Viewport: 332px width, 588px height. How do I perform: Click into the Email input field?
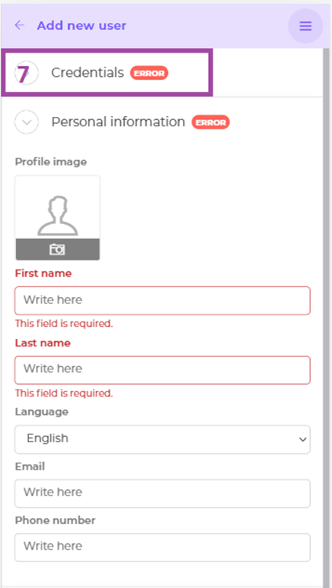162,493
